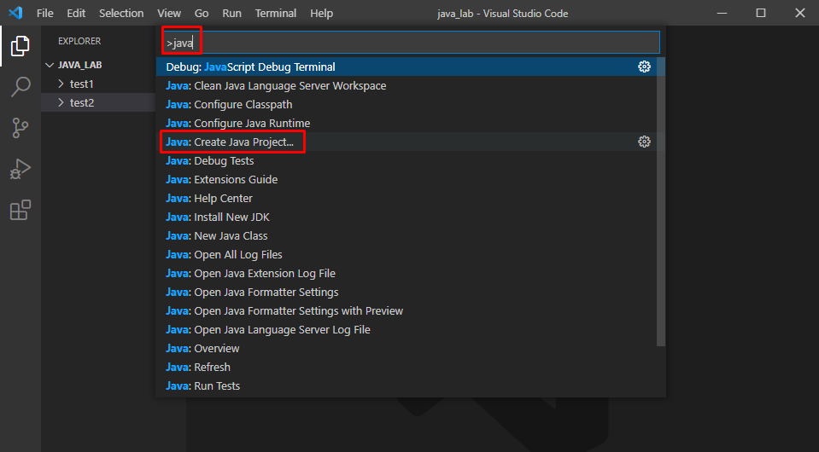Configure keybinding gear for Create Java Project
This screenshot has height=452, width=819.
(x=644, y=142)
